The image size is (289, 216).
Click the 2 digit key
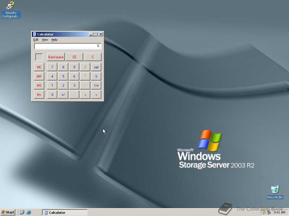pyautogui.click(x=63, y=85)
